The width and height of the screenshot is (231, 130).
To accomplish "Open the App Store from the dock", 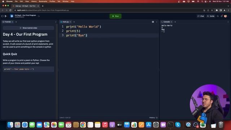I will click(x=148, y=125).
